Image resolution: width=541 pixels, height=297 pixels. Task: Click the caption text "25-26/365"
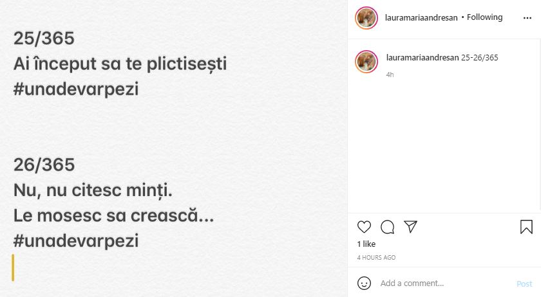click(480, 58)
